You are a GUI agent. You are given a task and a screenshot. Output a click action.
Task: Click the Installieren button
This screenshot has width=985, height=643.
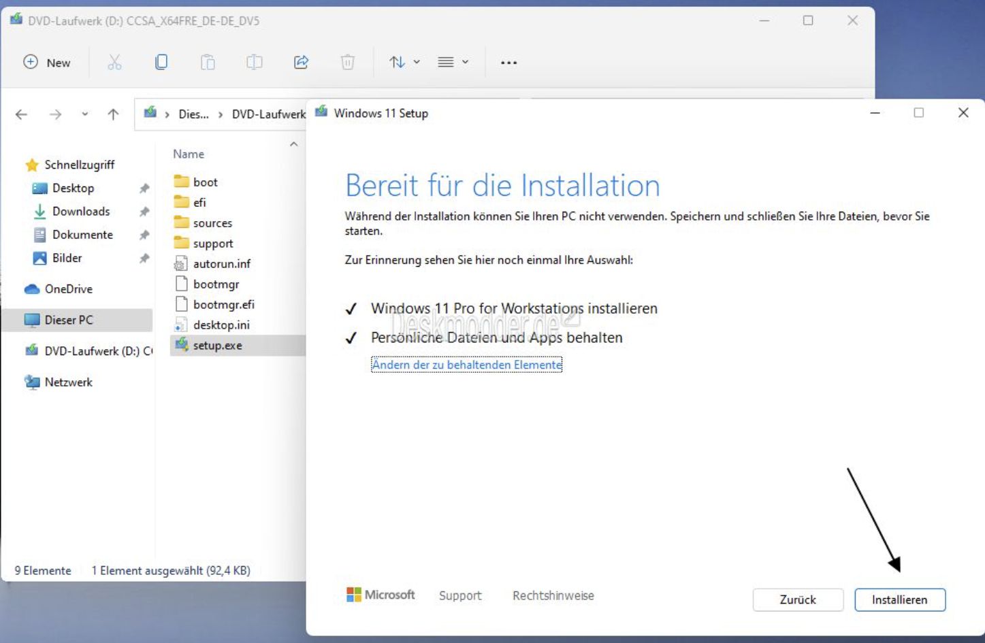[x=900, y=599]
